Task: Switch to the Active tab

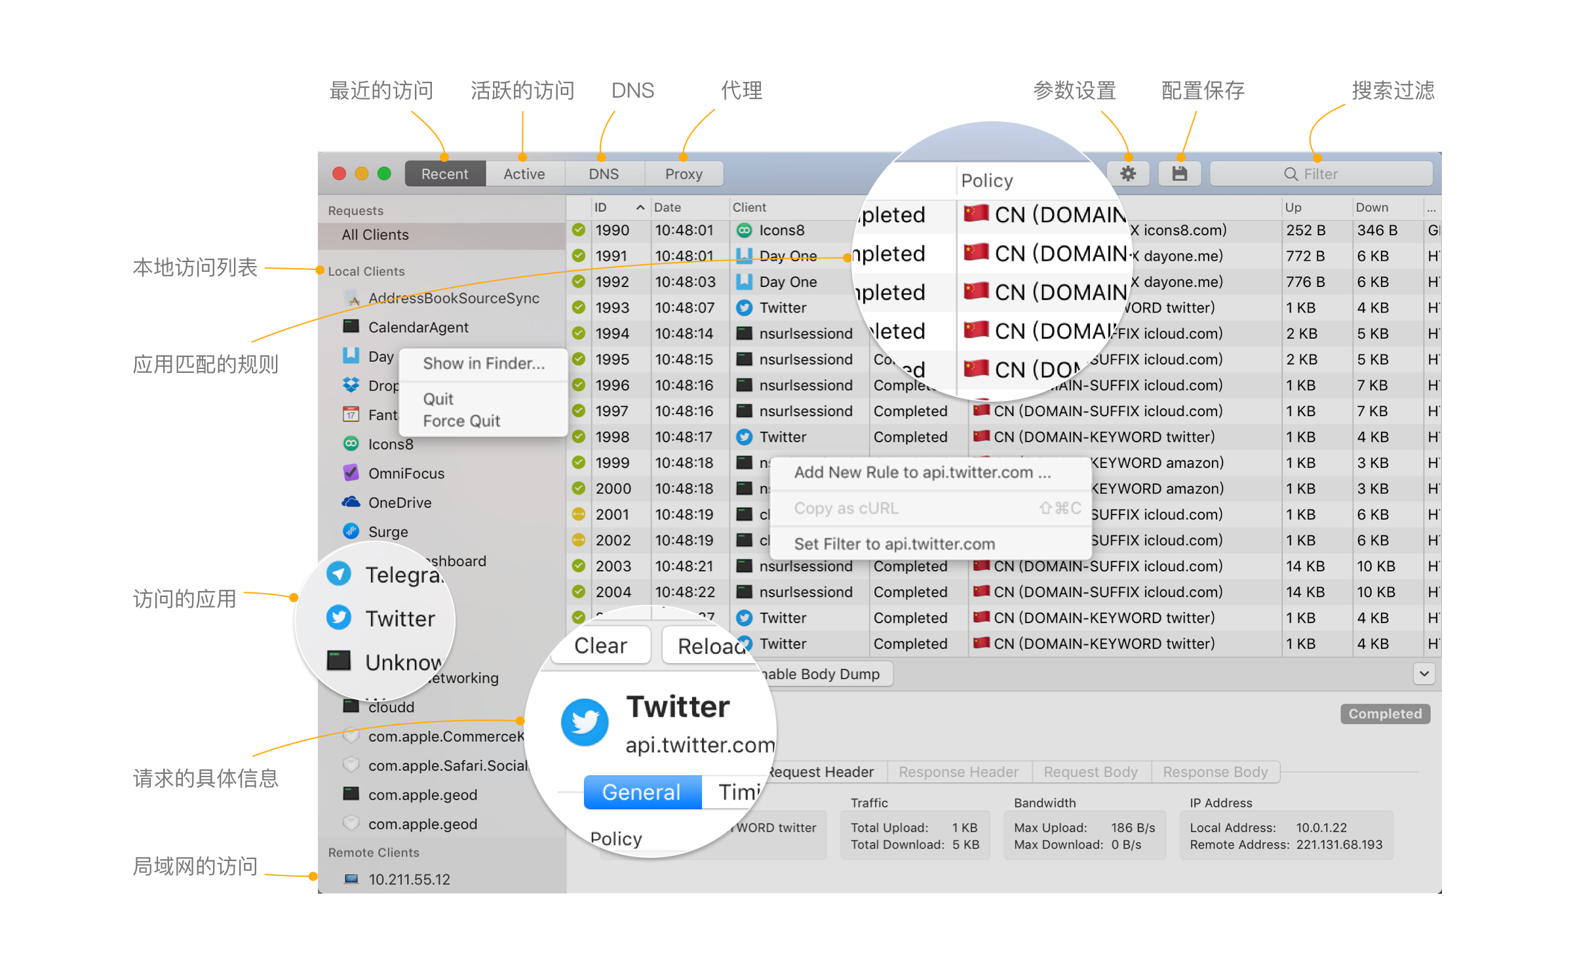Action: (x=524, y=174)
